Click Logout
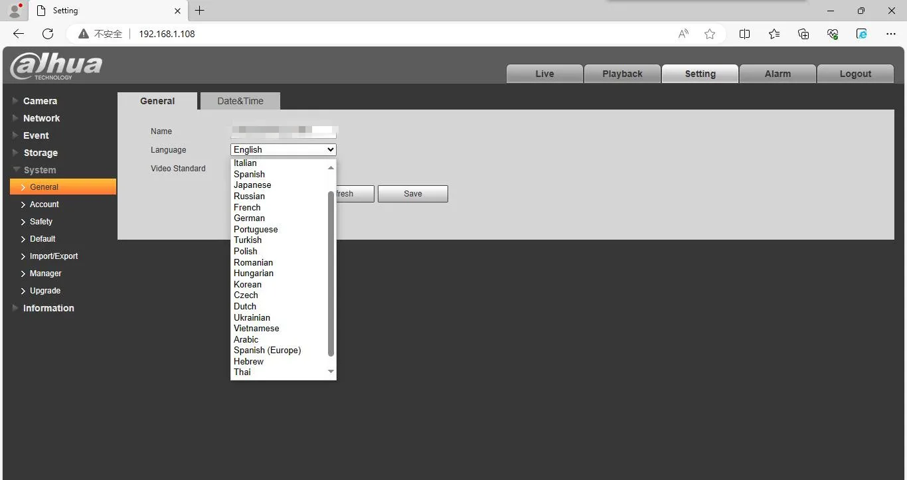Image resolution: width=907 pixels, height=480 pixels. [x=855, y=74]
